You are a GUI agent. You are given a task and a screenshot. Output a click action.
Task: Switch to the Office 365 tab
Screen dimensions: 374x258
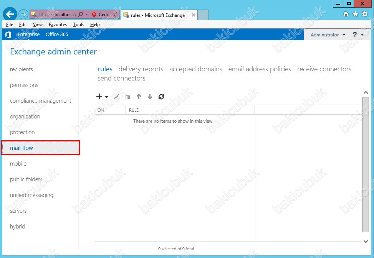(57, 34)
